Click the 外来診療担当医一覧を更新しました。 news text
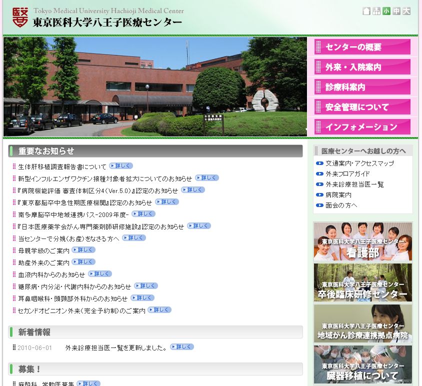 pos(116,348)
